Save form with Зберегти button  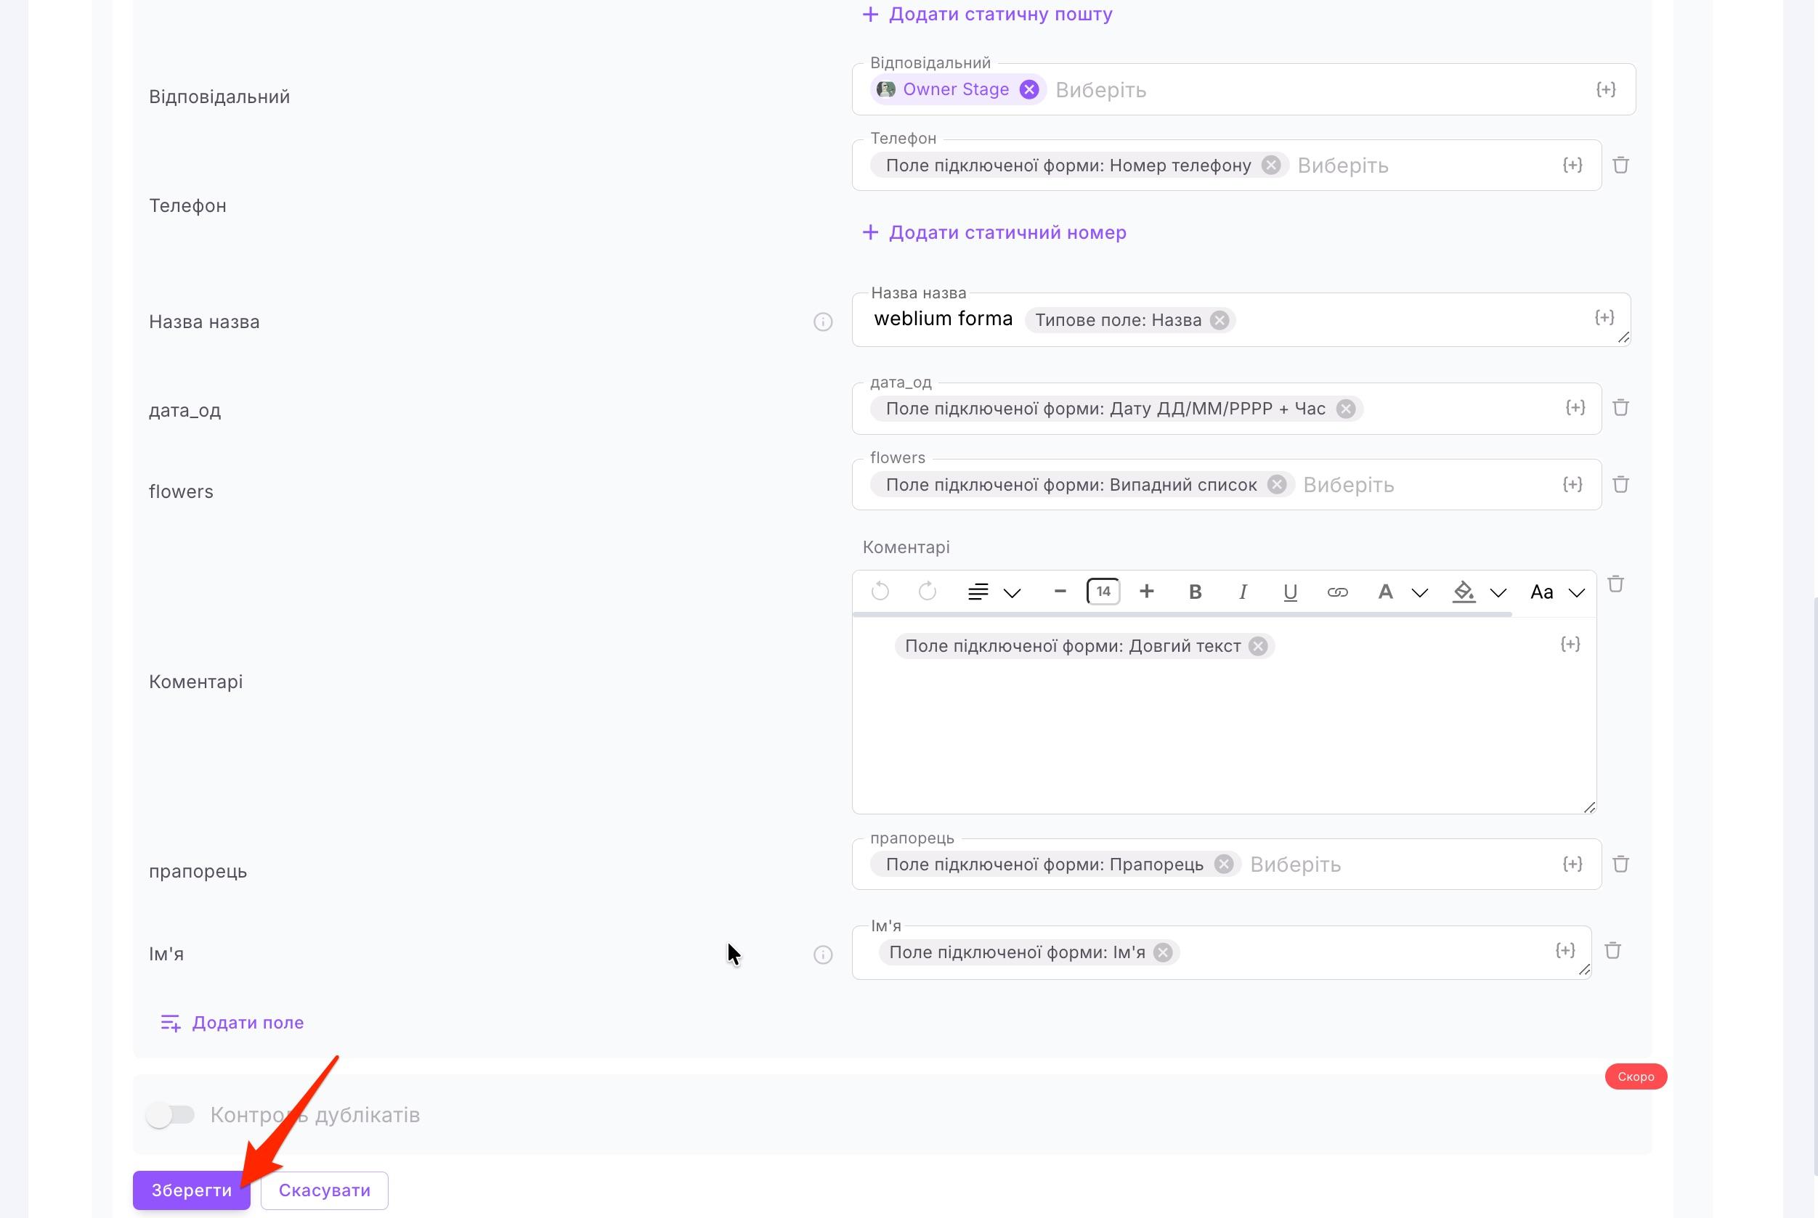tap(192, 1190)
